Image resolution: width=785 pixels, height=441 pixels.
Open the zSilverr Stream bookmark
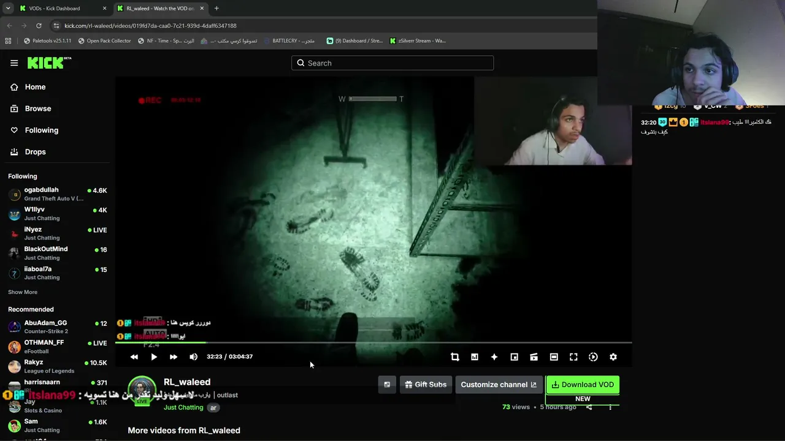418,41
